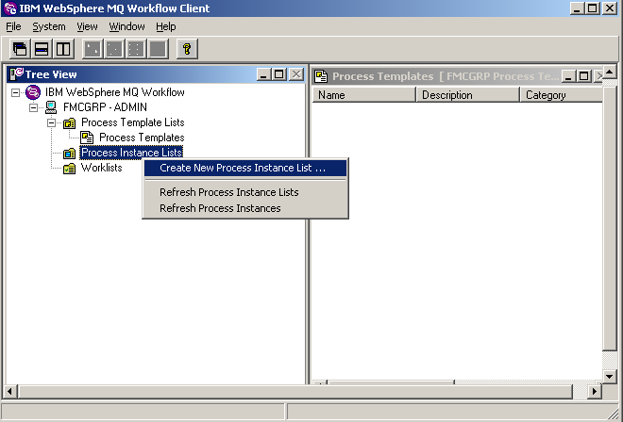Click the fully grey toolbar button beside Help

pyautogui.click(x=159, y=49)
